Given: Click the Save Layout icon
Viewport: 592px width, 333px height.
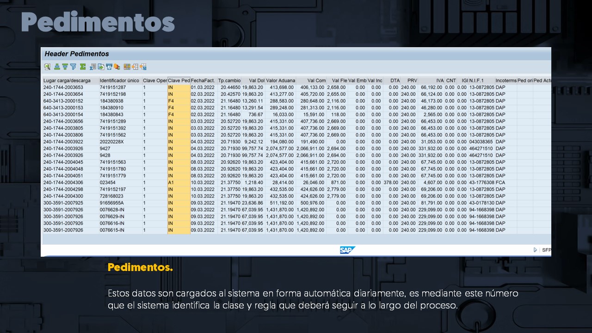Looking at the screenshot, I should pyautogui.click(x=143, y=67).
